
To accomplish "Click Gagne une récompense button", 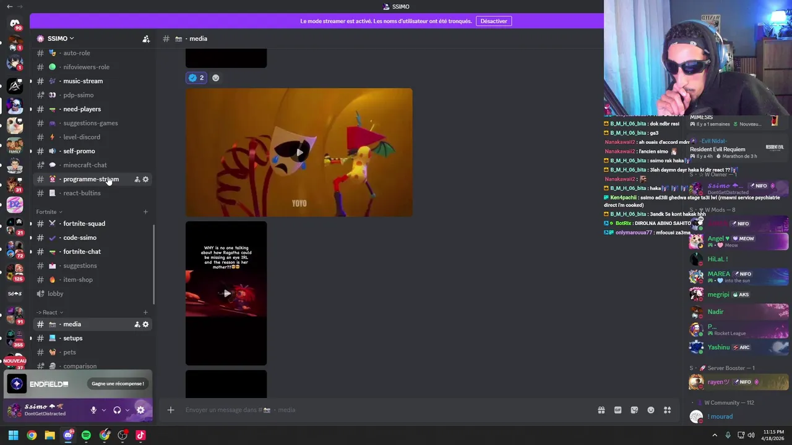I will pyautogui.click(x=118, y=384).
